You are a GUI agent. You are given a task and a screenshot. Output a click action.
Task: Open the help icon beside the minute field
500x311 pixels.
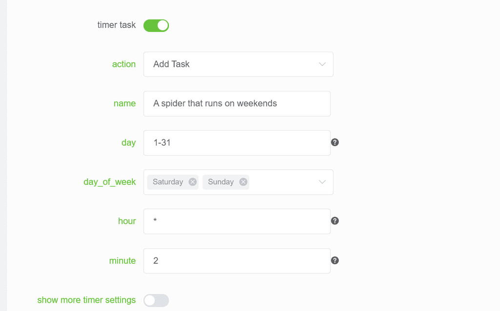point(334,260)
